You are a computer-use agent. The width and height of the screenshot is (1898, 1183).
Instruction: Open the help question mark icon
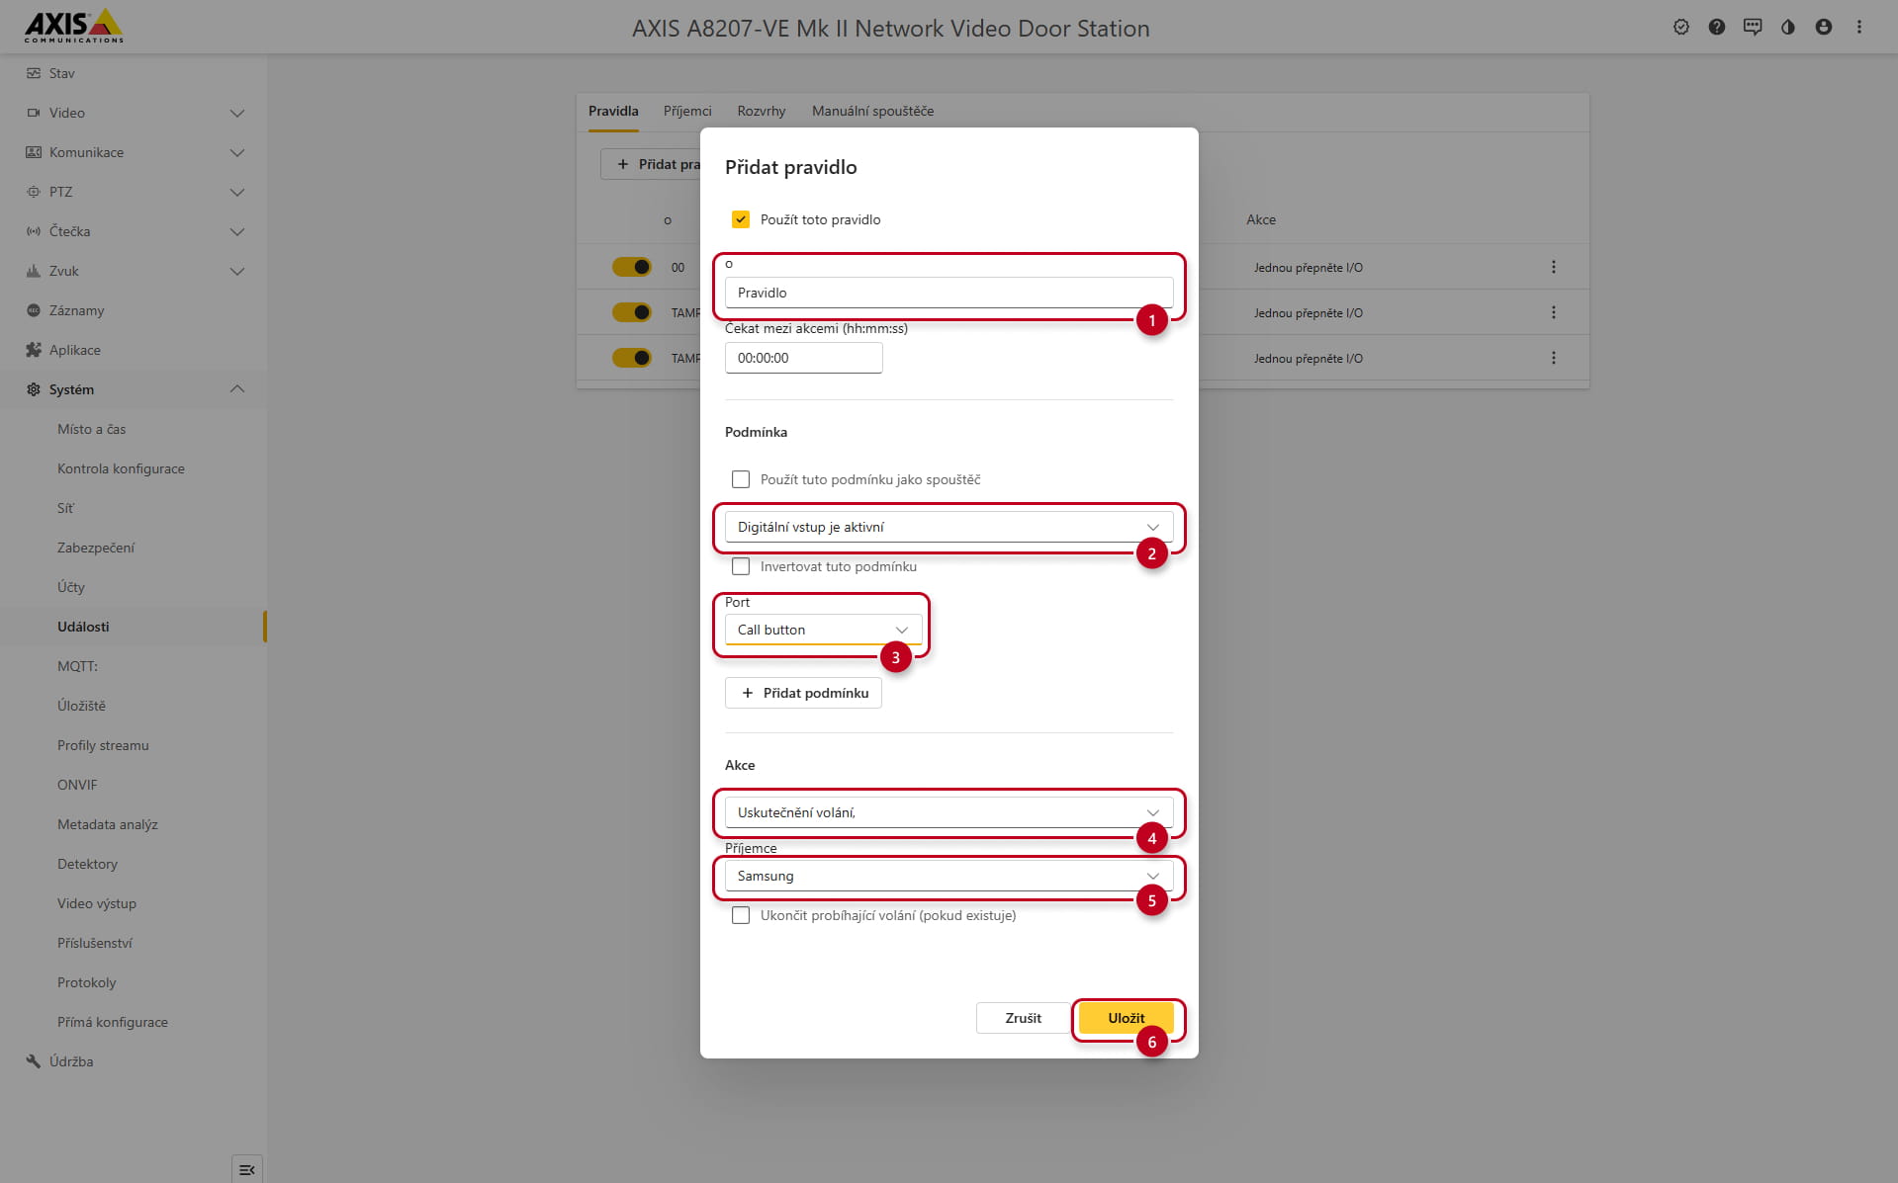click(x=1717, y=28)
